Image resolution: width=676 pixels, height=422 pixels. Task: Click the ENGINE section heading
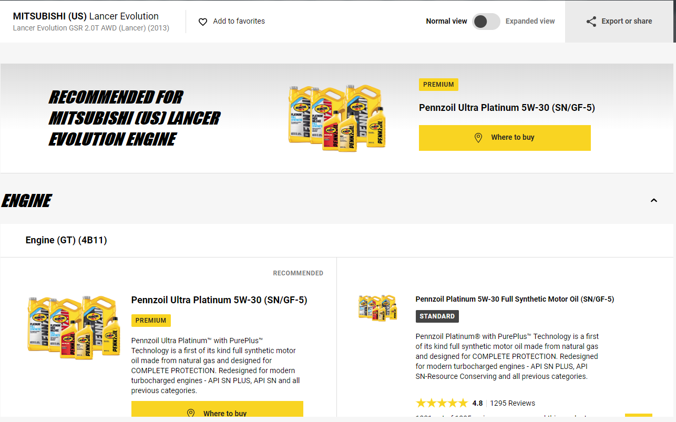[26, 201]
